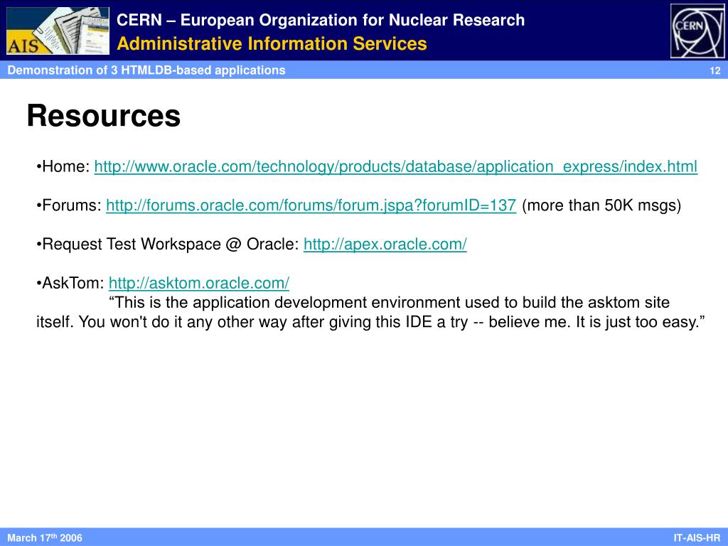Screen dimensions: 728x546
Task: Select the Resources heading
Action: 104,116
